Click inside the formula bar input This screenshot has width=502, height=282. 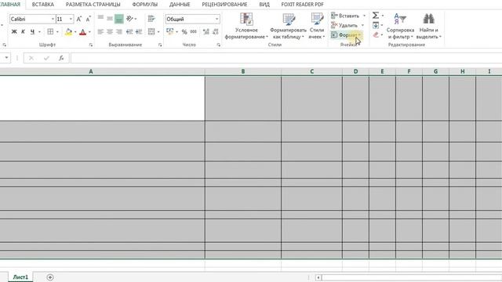pyautogui.click(x=286, y=58)
